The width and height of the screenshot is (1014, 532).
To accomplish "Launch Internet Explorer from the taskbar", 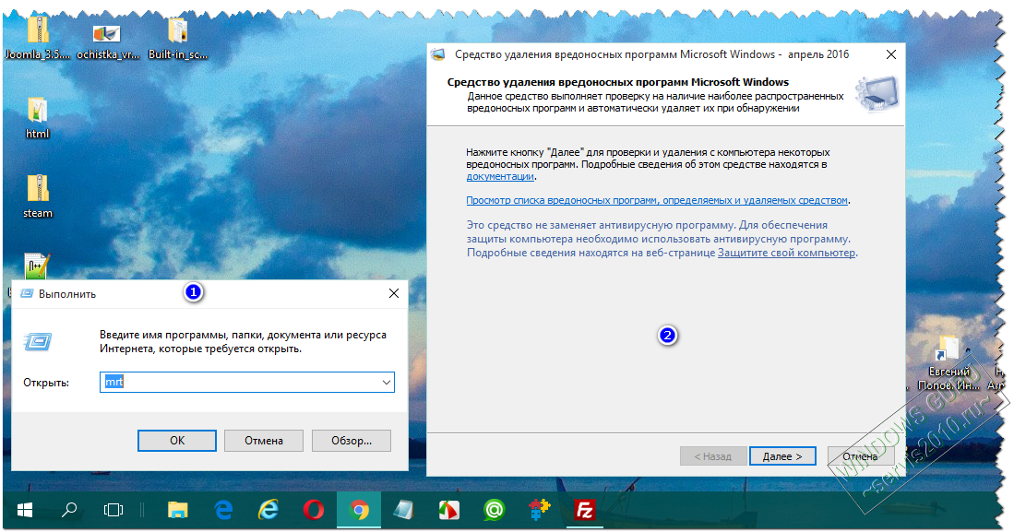I will (268, 511).
